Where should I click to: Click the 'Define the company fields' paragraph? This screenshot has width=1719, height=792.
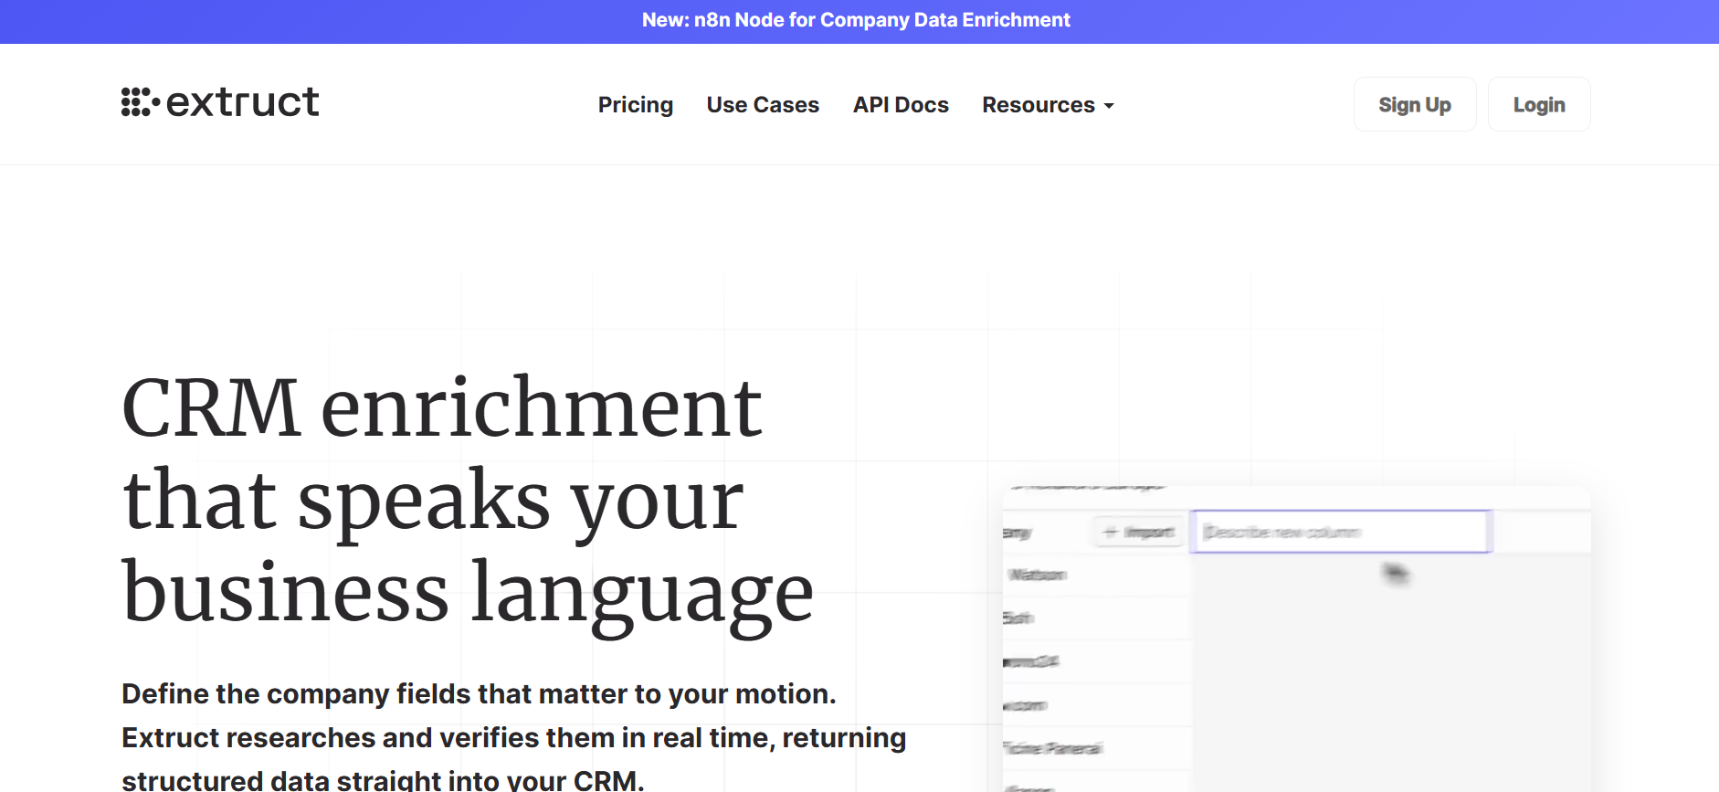[513, 736]
